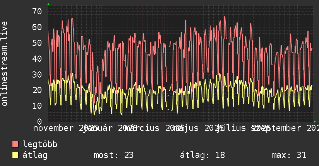This screenshot has width=319, height=166.
Task: Click the green arrow at x-axis end
Action: [315, 122]
